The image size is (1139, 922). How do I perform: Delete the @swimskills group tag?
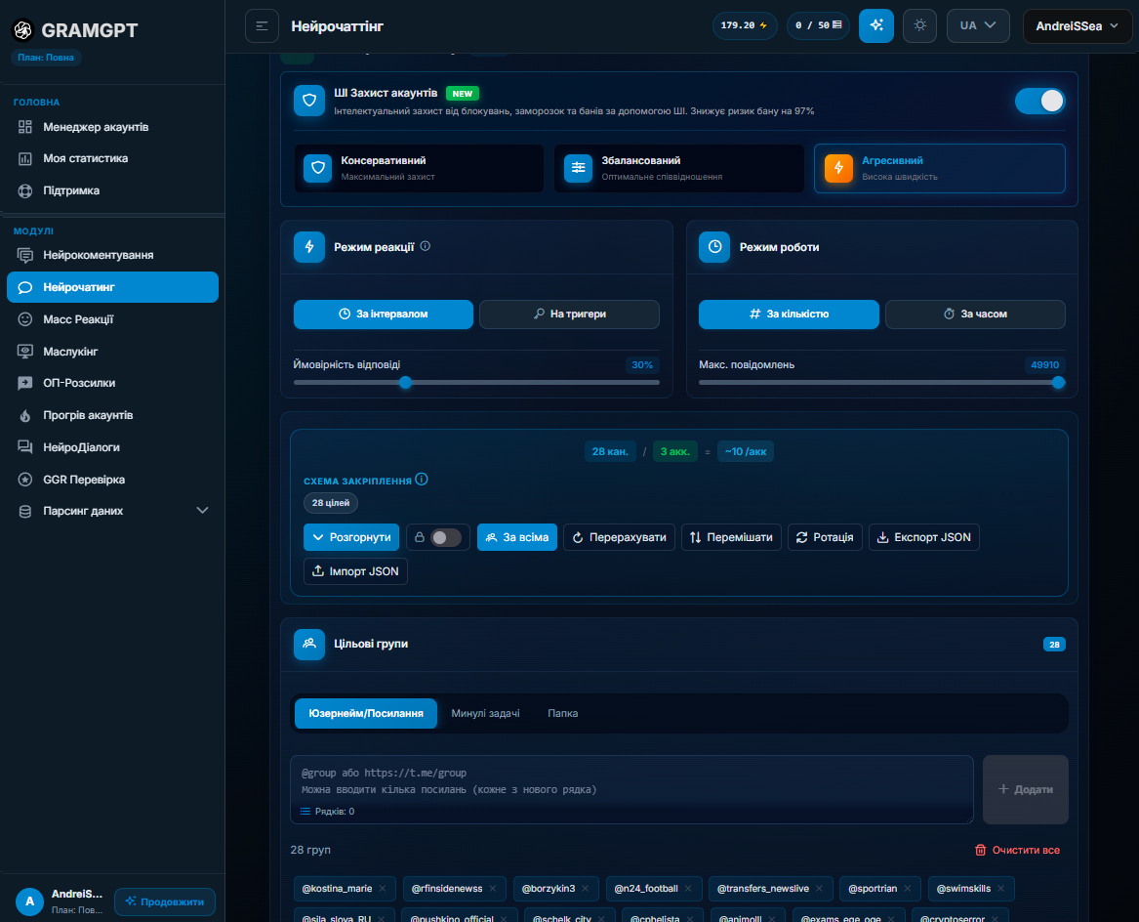(x=1001, y=889)
